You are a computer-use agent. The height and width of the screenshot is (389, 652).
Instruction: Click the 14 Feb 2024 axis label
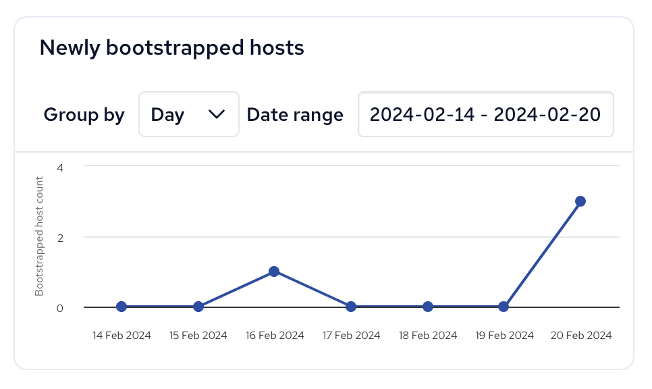pos(121,335)
